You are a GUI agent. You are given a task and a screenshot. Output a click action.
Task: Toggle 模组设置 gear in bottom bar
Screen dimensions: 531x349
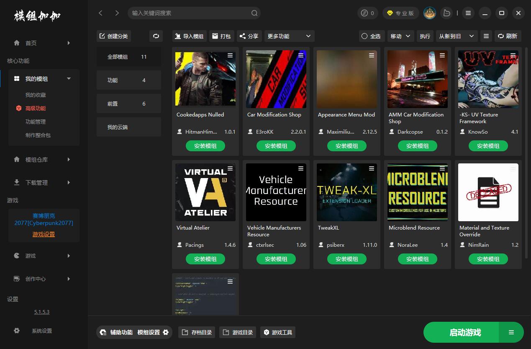[166, 332]
